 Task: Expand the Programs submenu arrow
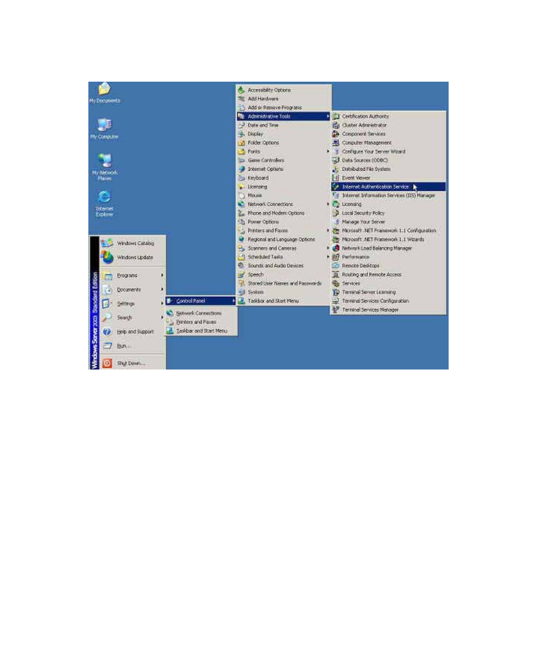(162, 275)
